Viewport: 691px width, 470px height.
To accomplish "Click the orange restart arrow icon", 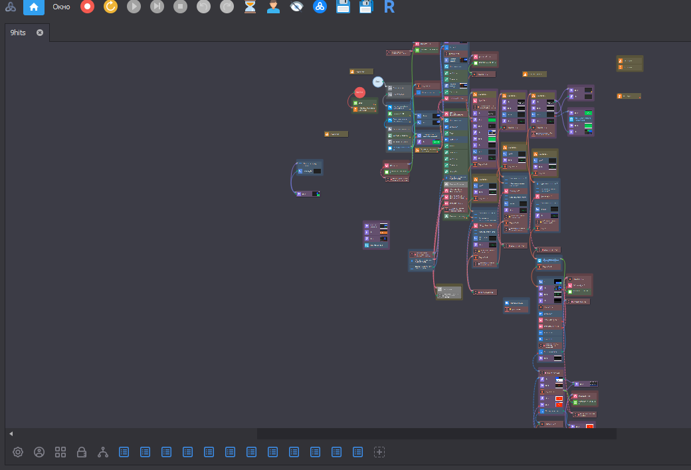I will coord(110,7).
